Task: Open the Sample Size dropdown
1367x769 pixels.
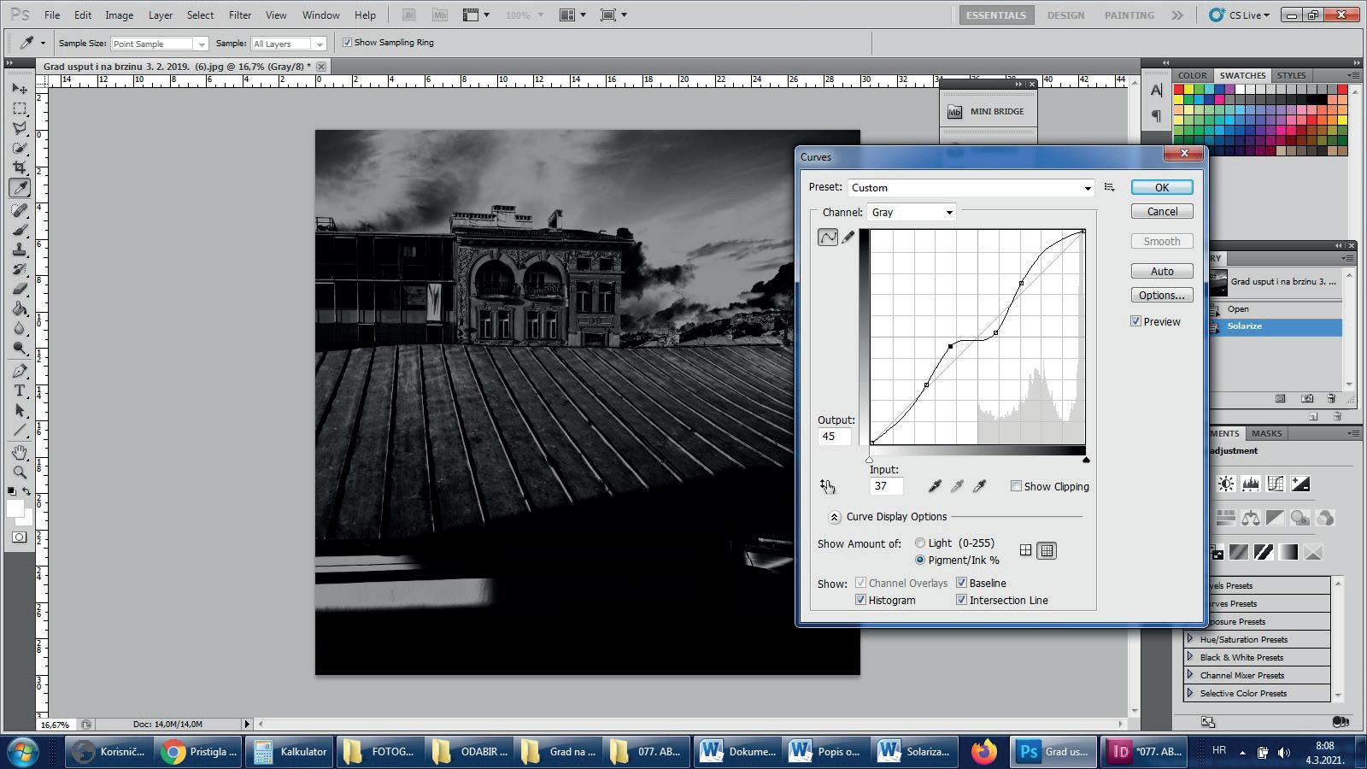Action: (159, 44)
